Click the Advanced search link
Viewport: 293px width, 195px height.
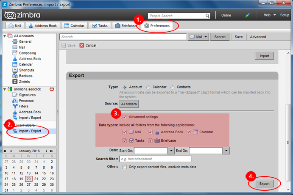tap(258, 37)
